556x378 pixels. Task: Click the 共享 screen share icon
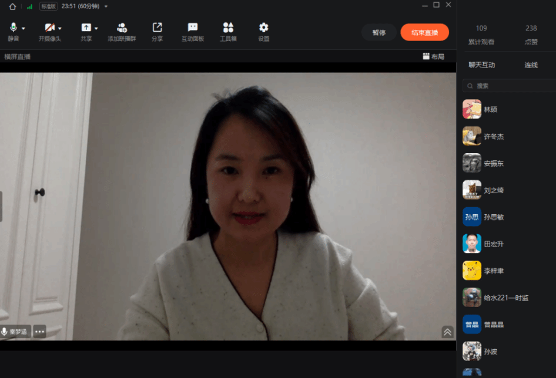86,28
